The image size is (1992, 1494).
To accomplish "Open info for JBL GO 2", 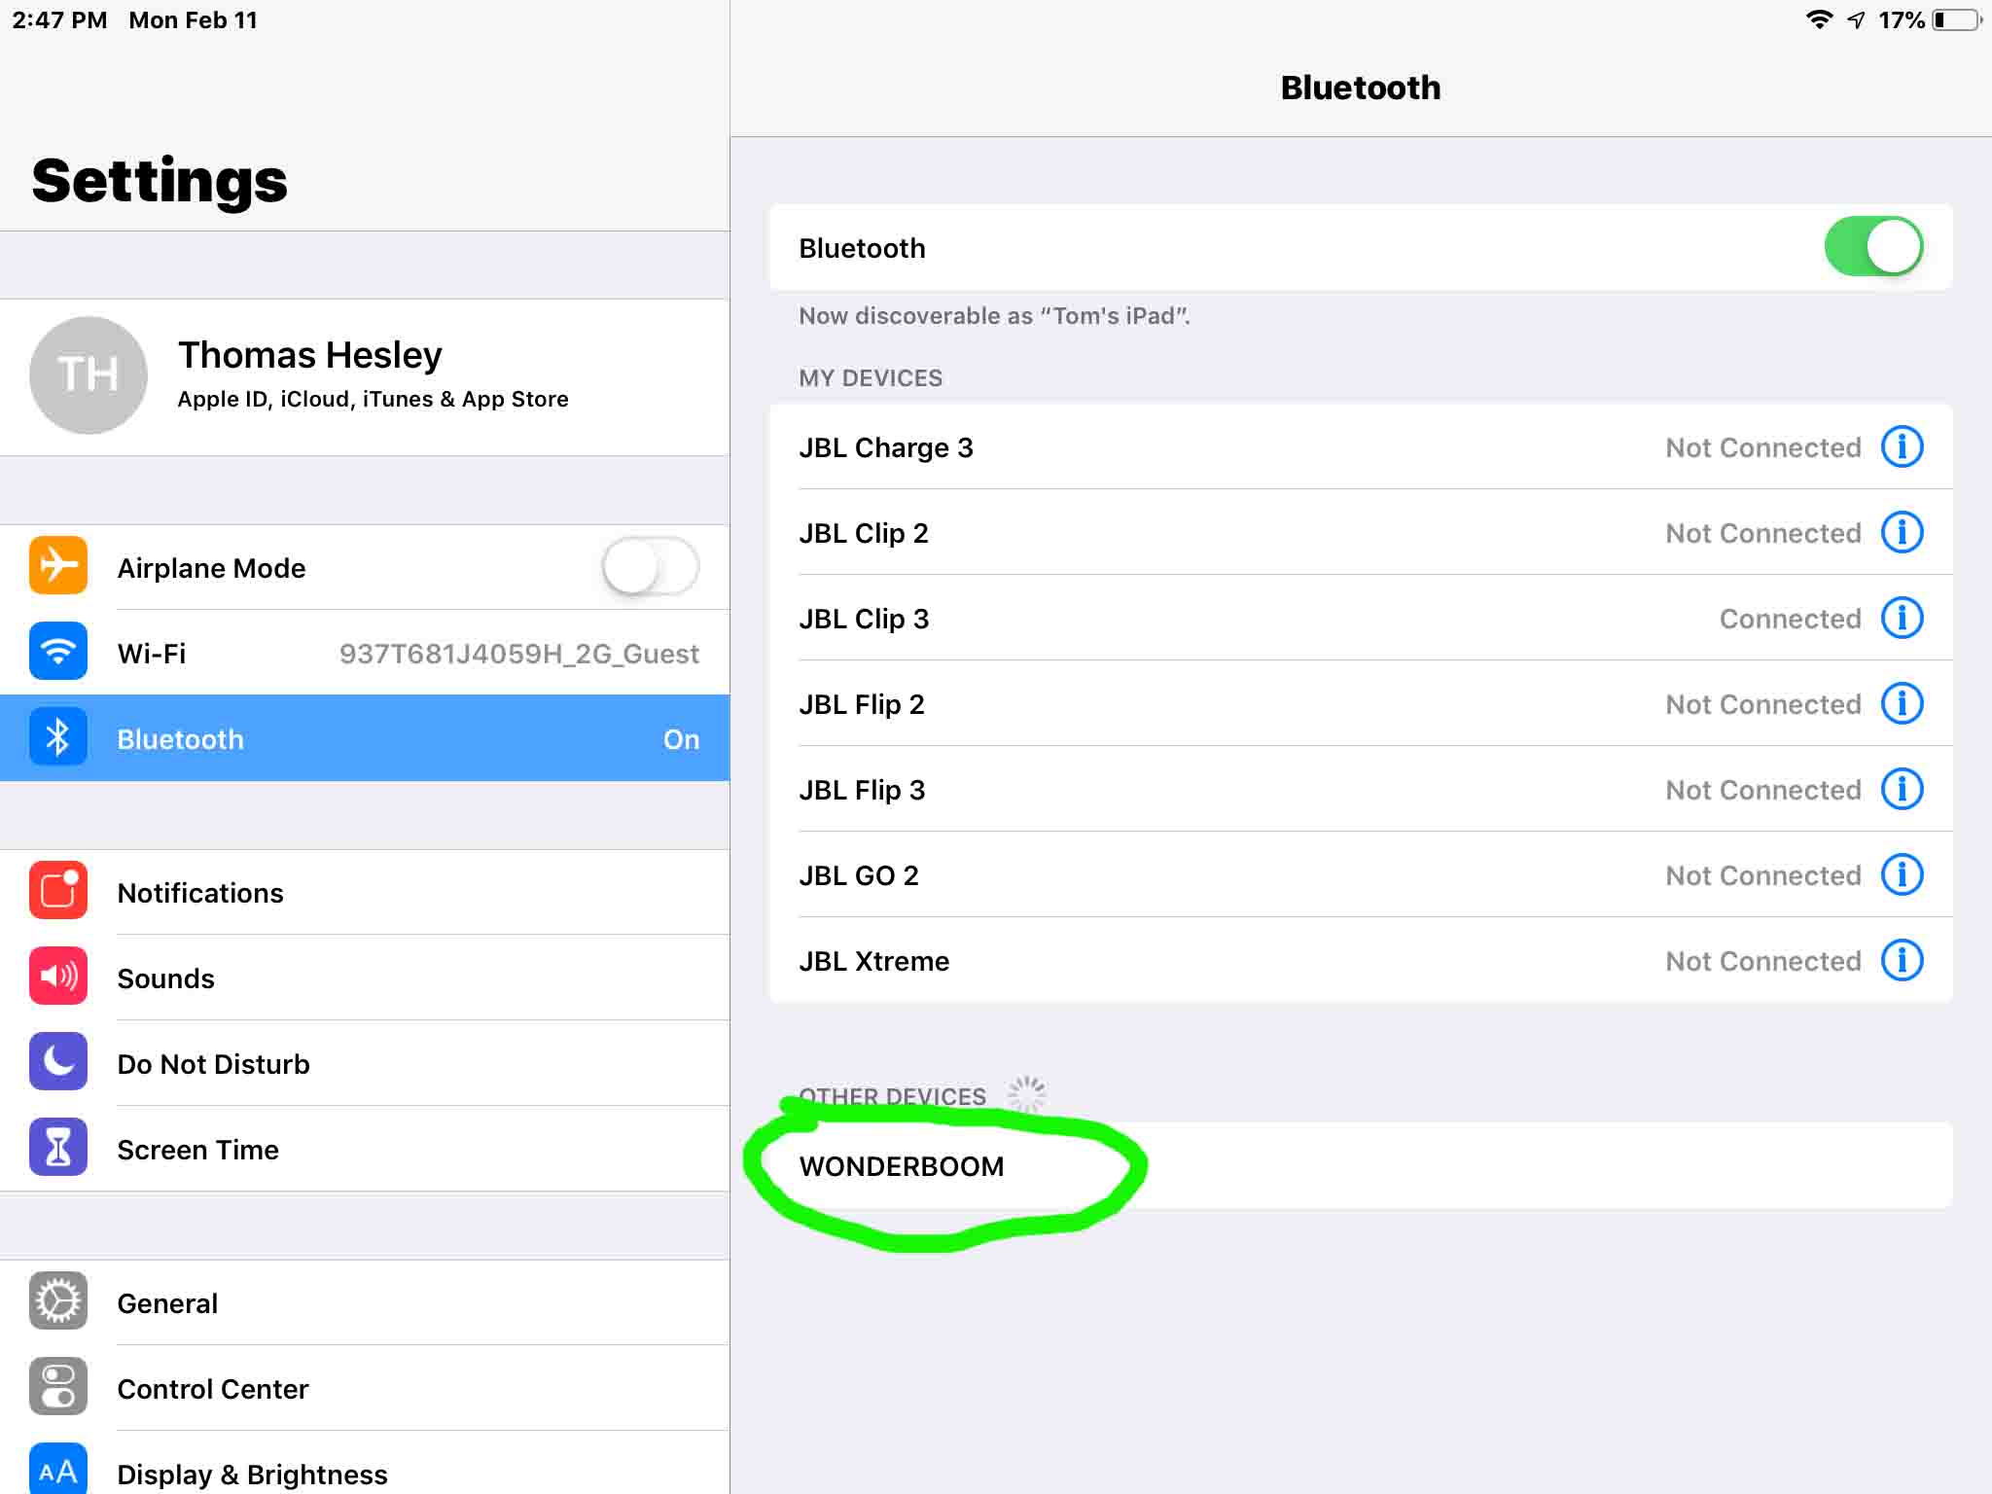I will pos(1902,874).
